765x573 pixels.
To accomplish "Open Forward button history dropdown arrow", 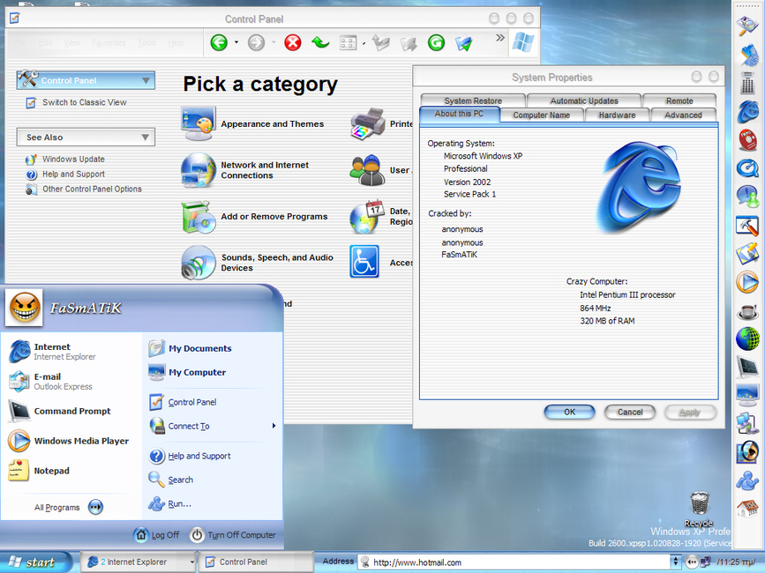I will [x=274, y=43].
